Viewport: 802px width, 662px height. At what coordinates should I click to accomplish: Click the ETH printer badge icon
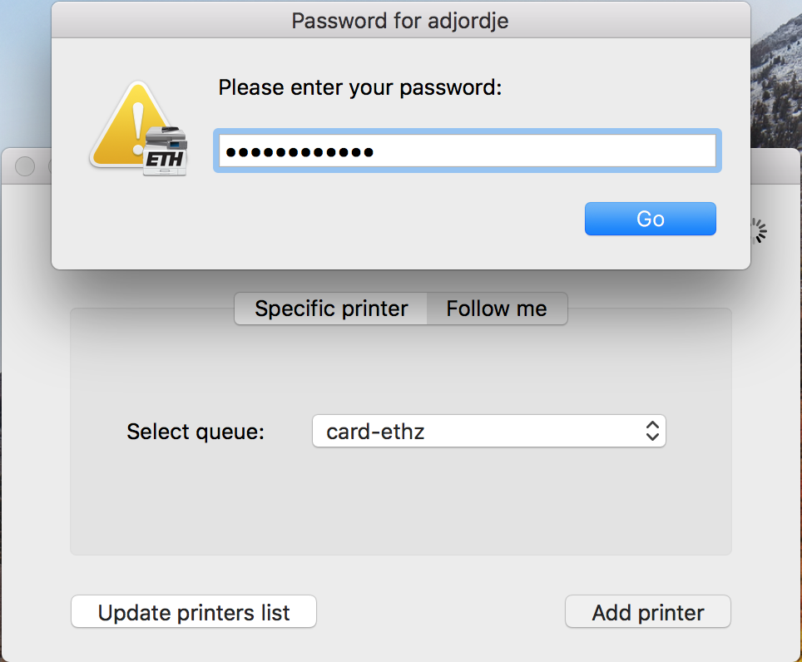[x=165, y=151]
